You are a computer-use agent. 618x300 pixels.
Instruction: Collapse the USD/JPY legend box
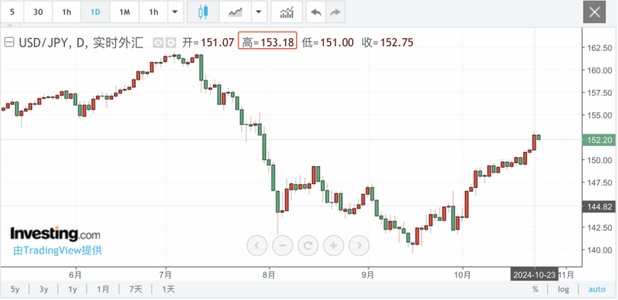point(9,42)
